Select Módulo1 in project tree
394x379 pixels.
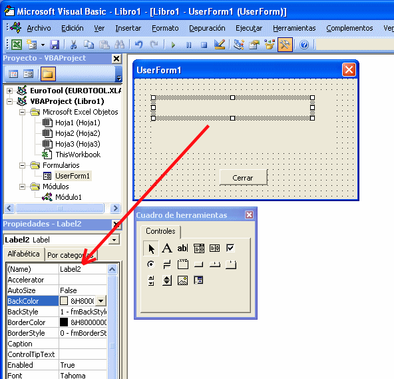click(x=69, y=197)
